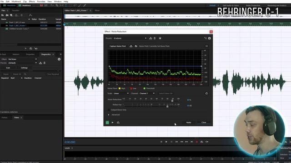This screenshot has height=163, width=291.
Task: Toggle loop in Noise Reduction preview
Action: [x=118, y=122]
